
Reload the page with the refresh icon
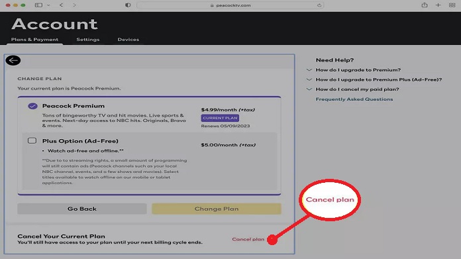[319, 5]
